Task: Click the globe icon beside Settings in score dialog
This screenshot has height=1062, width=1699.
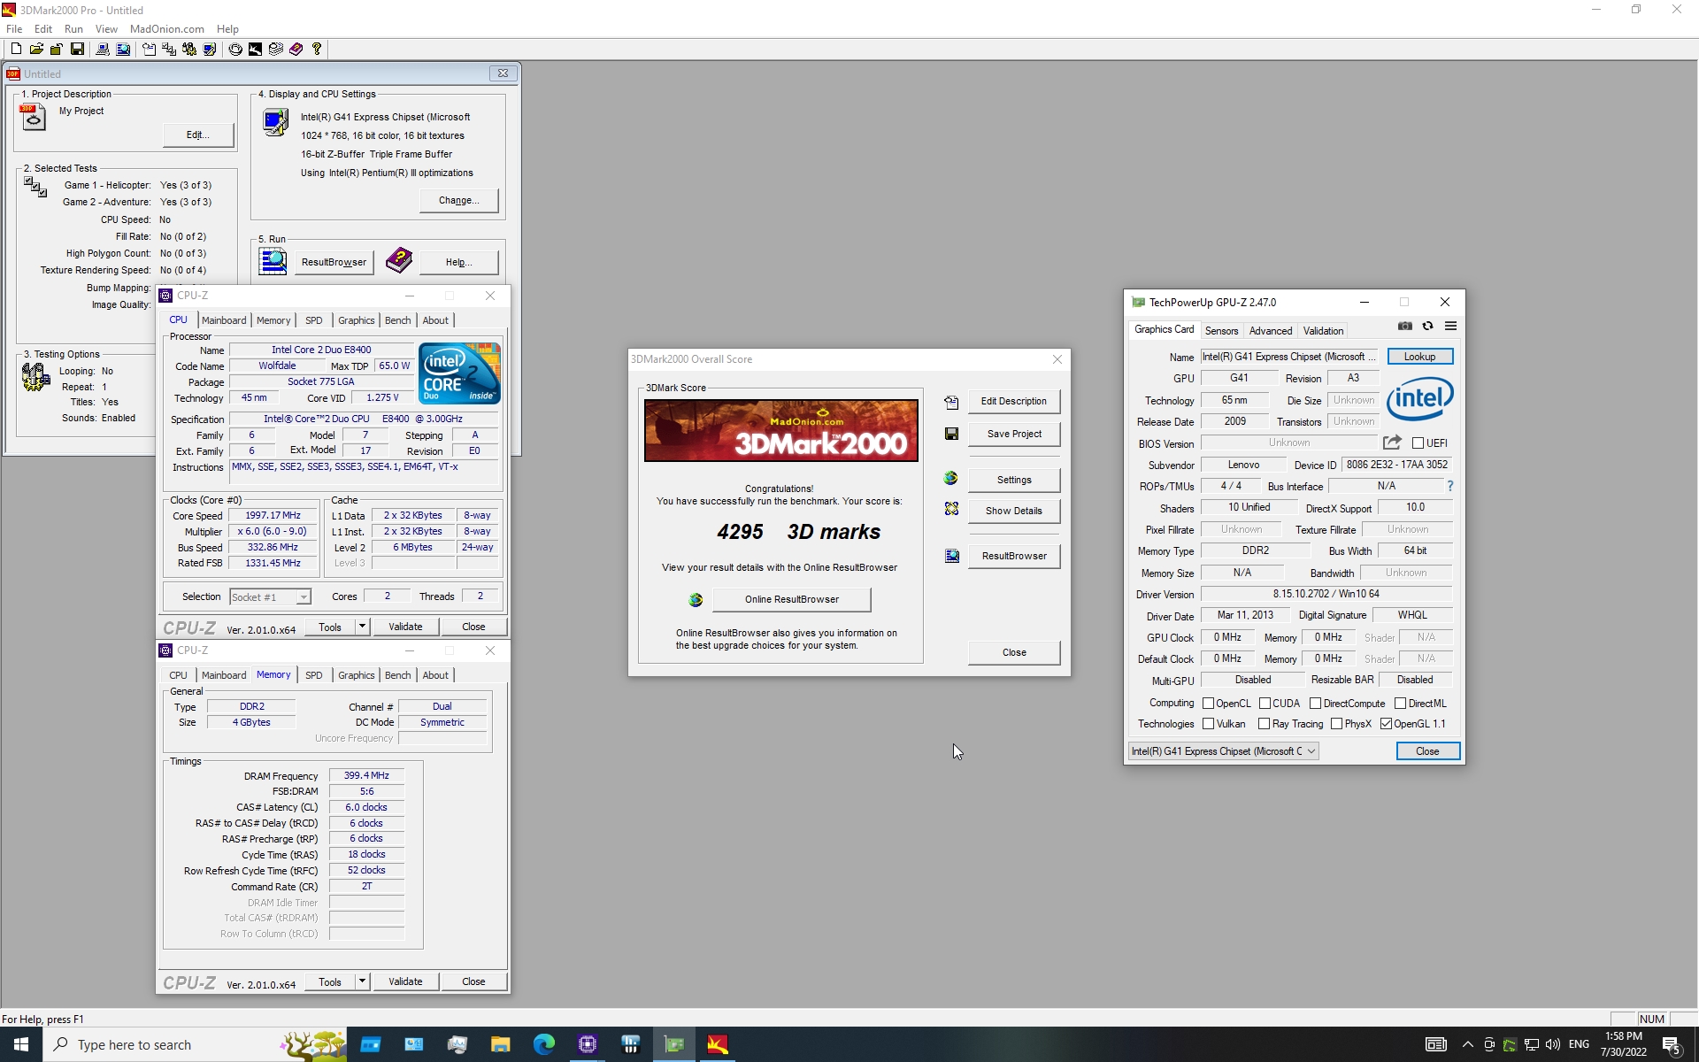Action: pyautogui.click(x=951, y=478)
